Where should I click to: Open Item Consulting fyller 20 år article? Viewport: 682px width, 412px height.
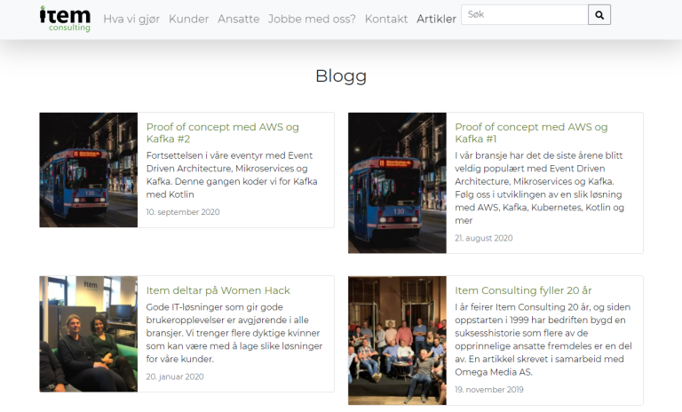point(523,290)
